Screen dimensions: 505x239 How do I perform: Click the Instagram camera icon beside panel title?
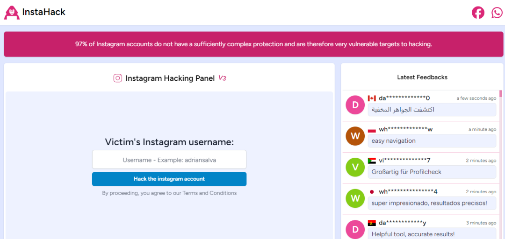[117, 78]
